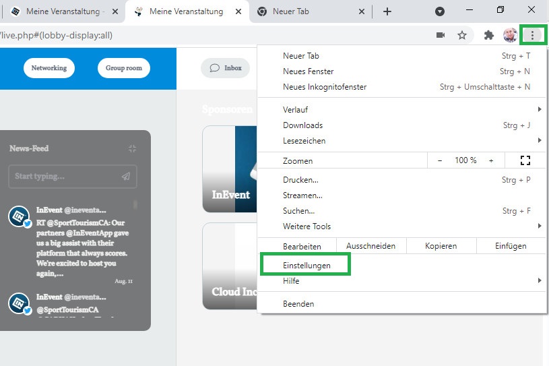Select Neues Inkognitofenster menu entry

point(325,87)
